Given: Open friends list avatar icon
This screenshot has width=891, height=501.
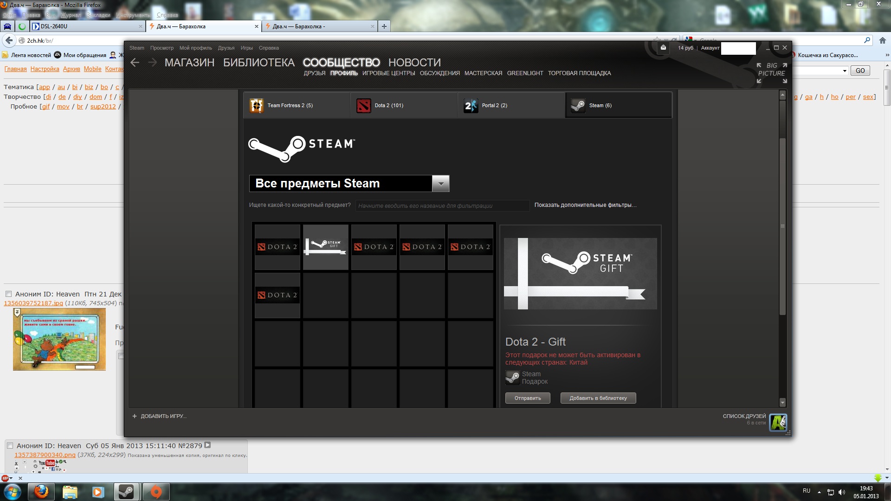Looking at the screenshot, I should point(778,422).
